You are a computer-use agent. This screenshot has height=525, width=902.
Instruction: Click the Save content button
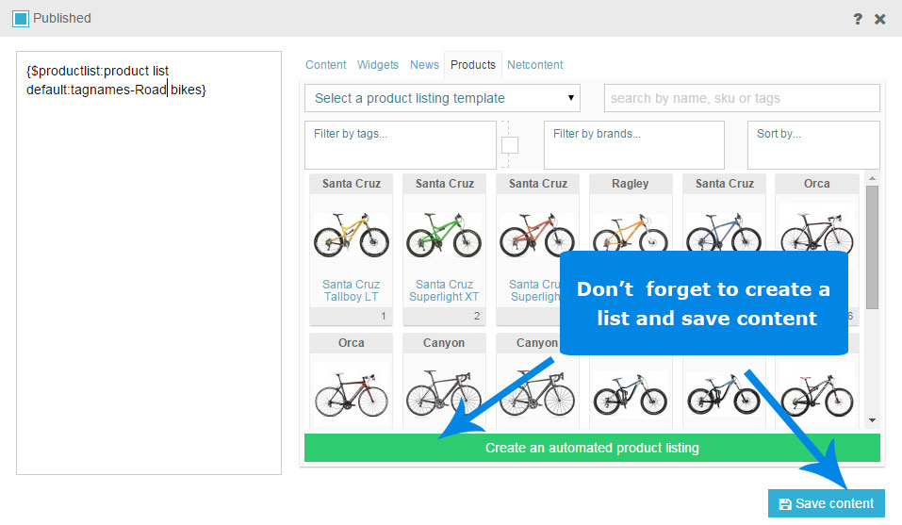(826, 503)
